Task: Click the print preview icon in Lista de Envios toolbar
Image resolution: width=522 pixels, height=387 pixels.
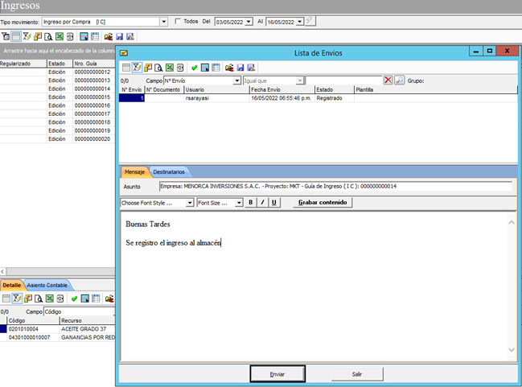Action: [x=158, y=68]
